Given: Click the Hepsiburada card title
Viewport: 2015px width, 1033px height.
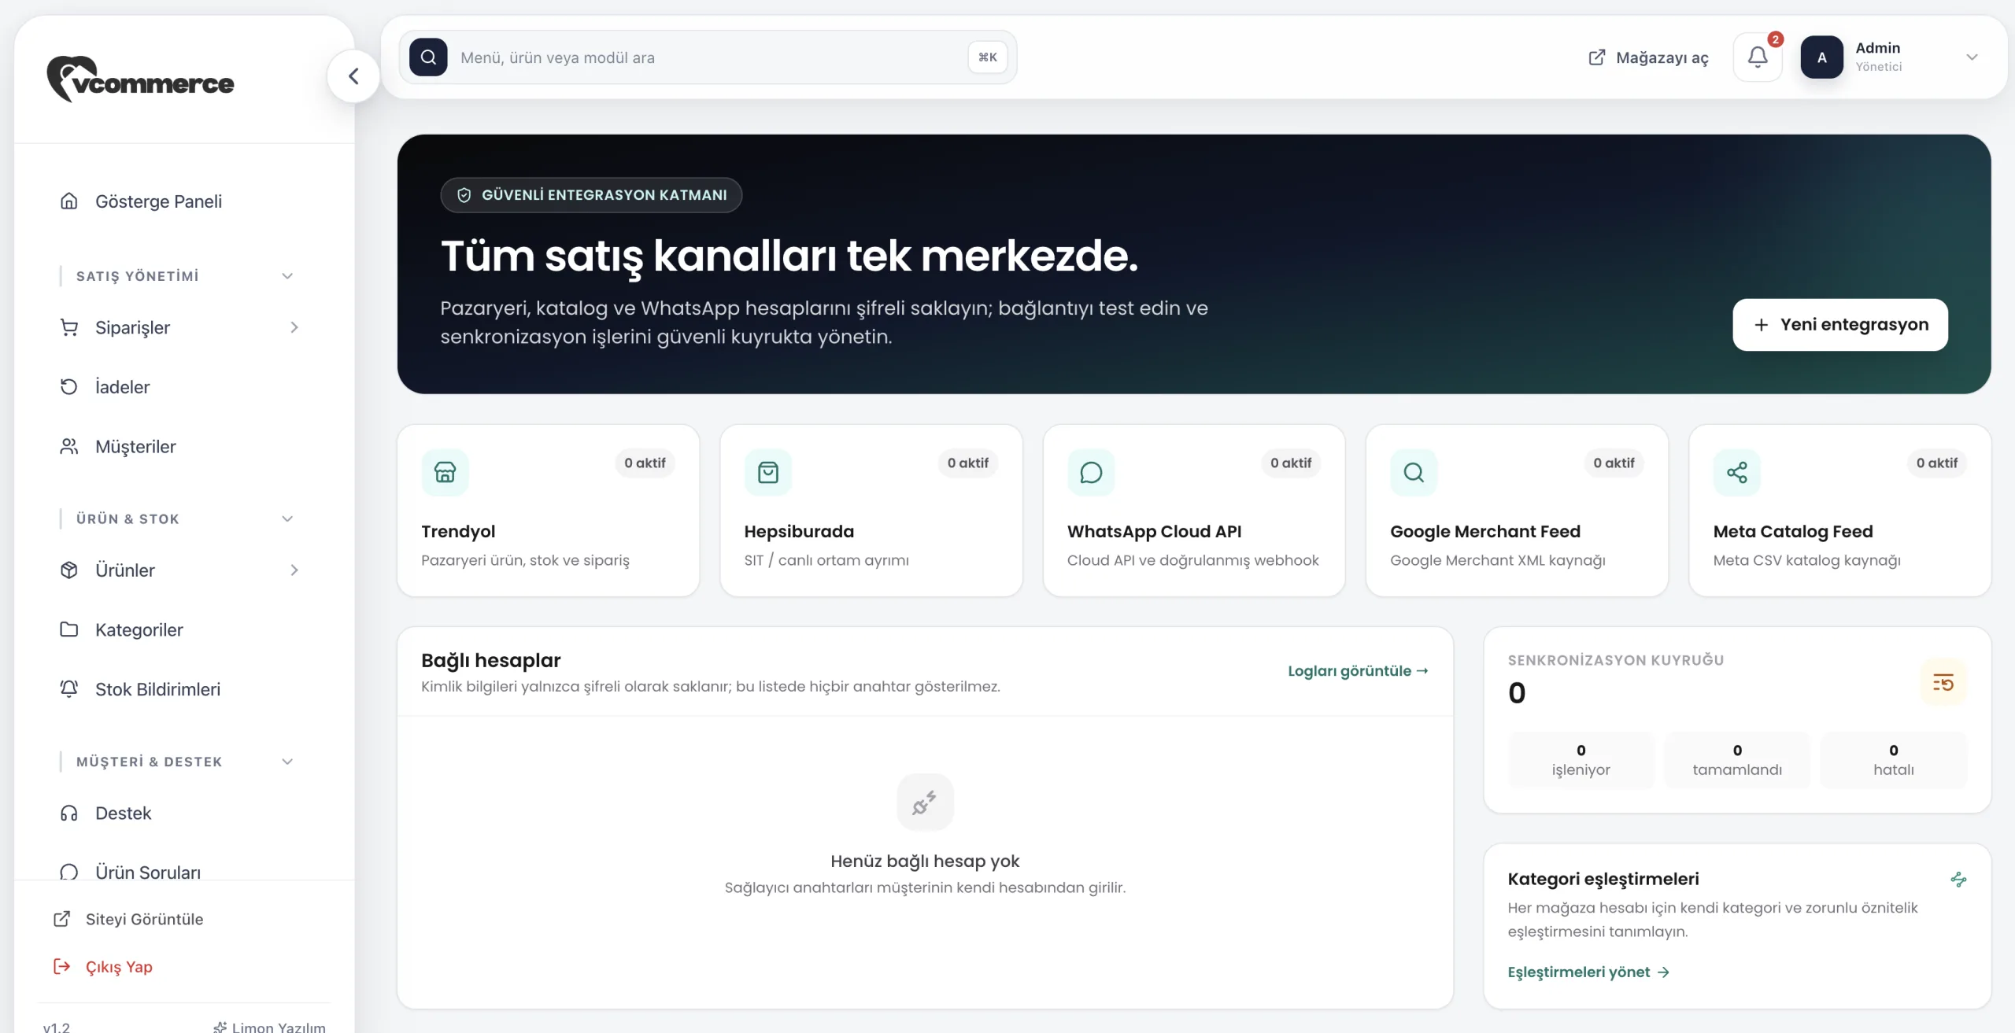Looking at the screenshot, I should point(799,531).
